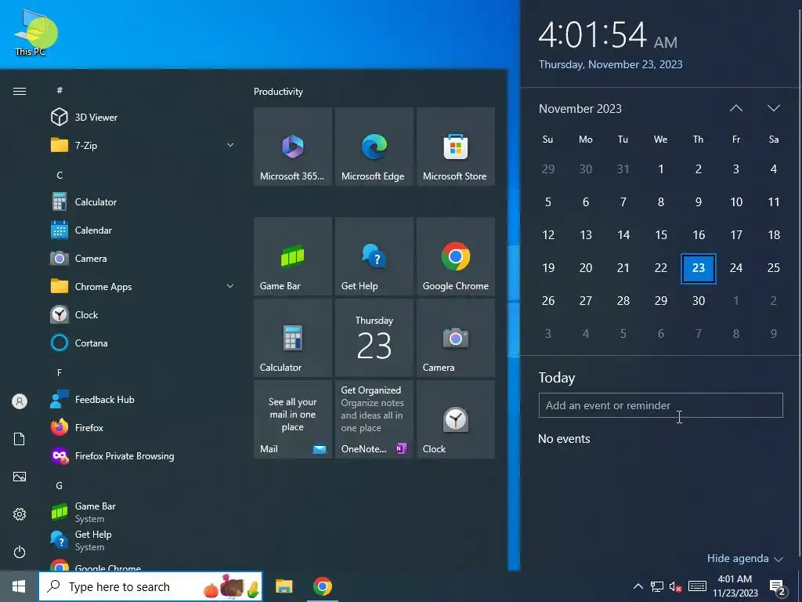Viewport: 802px width, 602px height.
Task: Click the network tray icon
Action: coord(657,586)
